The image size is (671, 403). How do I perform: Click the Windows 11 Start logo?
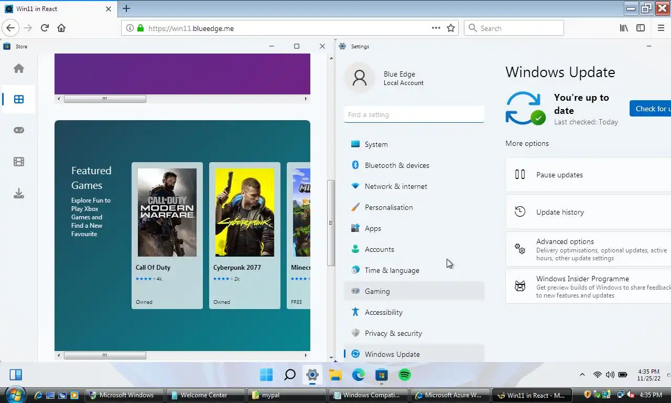[x=266, y=375]
